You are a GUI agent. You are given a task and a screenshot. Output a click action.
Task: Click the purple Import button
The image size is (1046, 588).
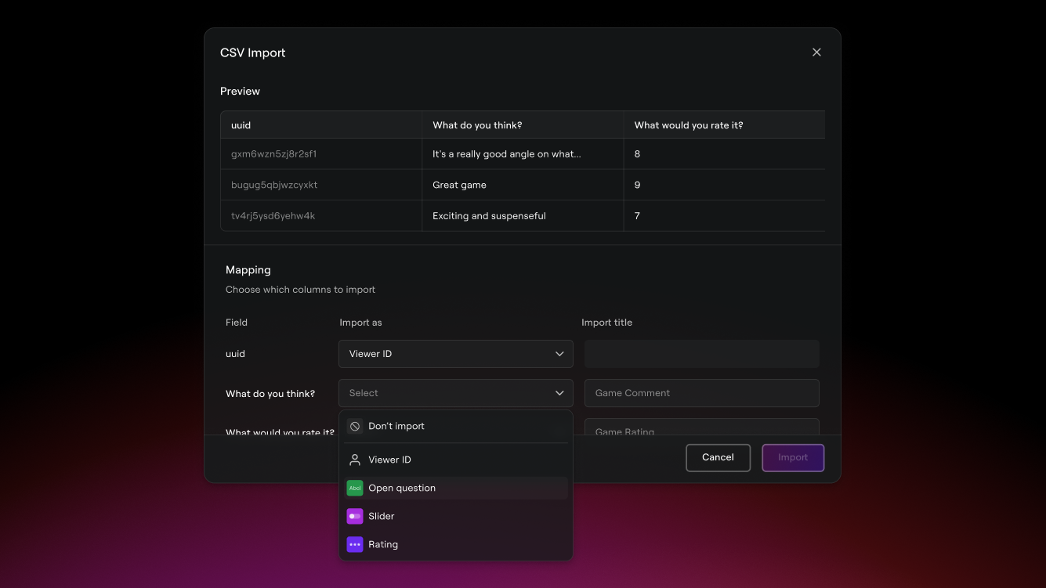(792, 458)
